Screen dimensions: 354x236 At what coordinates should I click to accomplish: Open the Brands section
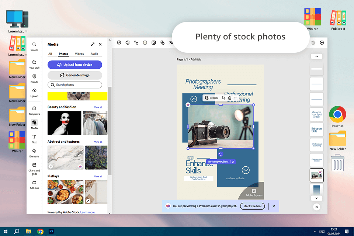pyautogui.click(x=34, y=79)
